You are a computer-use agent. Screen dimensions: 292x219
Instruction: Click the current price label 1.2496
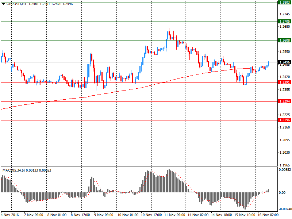click(x=285, y=62)
